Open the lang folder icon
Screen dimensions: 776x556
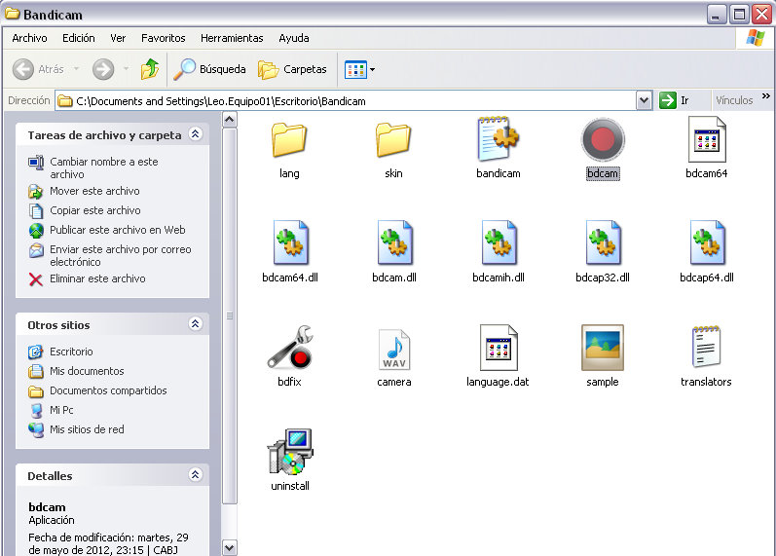(289, 140)
